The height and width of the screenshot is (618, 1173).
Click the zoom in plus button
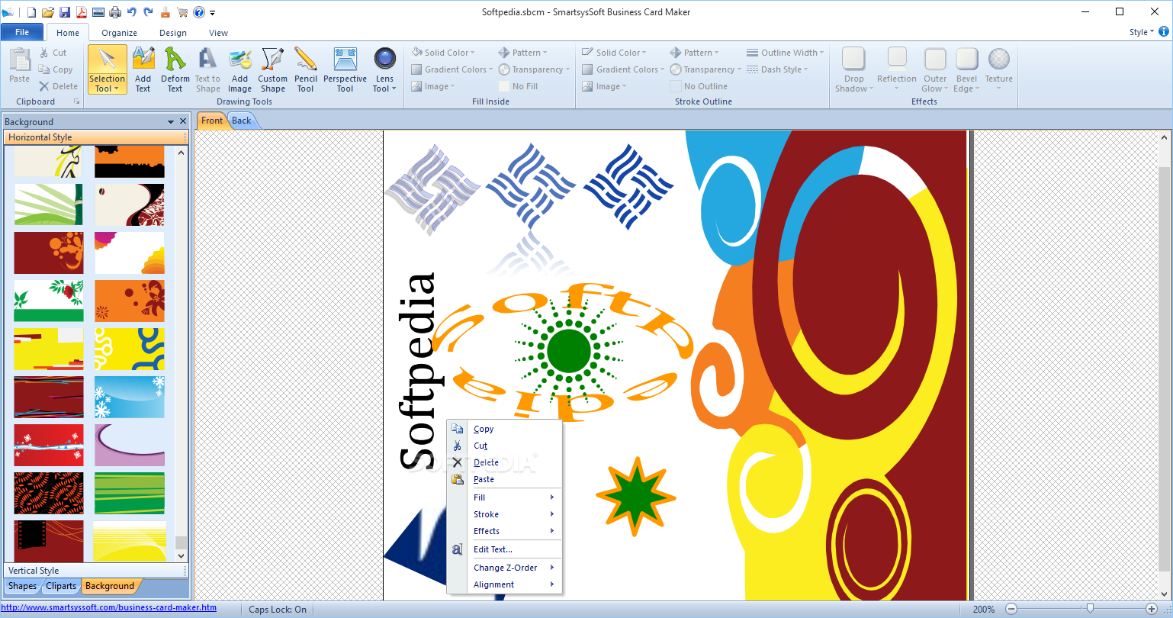click(1152, 609)
